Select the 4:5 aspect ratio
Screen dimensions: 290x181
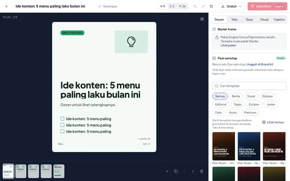click(x=163, y=6)
